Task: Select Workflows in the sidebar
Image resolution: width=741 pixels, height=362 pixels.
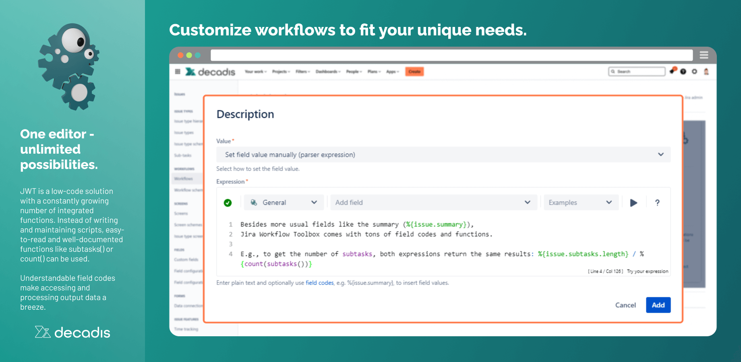Action: (184, 179)
